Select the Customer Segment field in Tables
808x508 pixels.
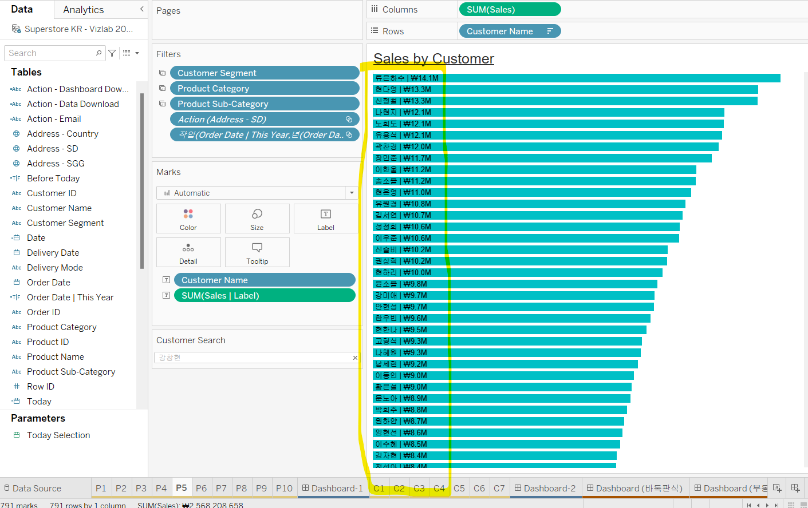tap(65, 223)
